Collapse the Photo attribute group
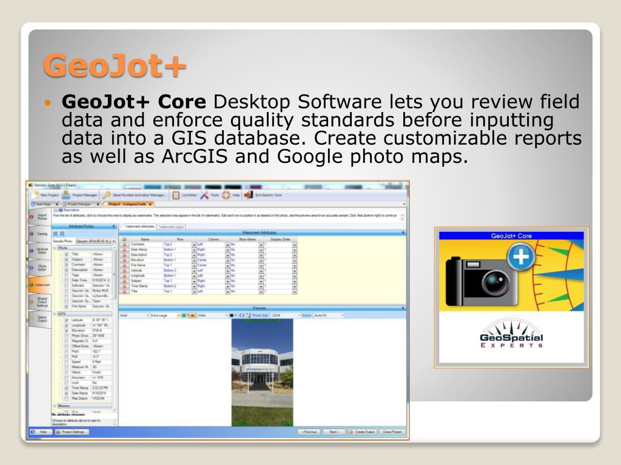621x465 pixels. 55,248
